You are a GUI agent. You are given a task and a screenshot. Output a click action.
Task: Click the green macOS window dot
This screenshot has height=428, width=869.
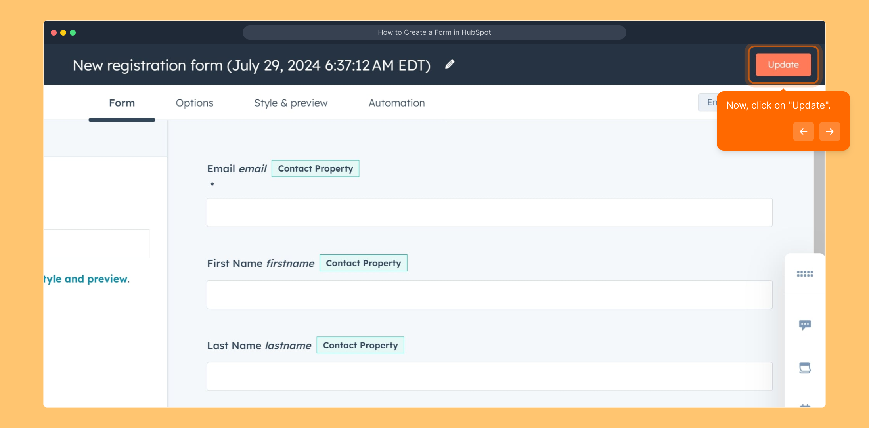coord(73,32)
